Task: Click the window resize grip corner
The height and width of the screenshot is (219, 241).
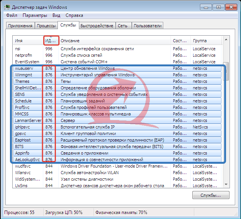Action: [236, 214]
